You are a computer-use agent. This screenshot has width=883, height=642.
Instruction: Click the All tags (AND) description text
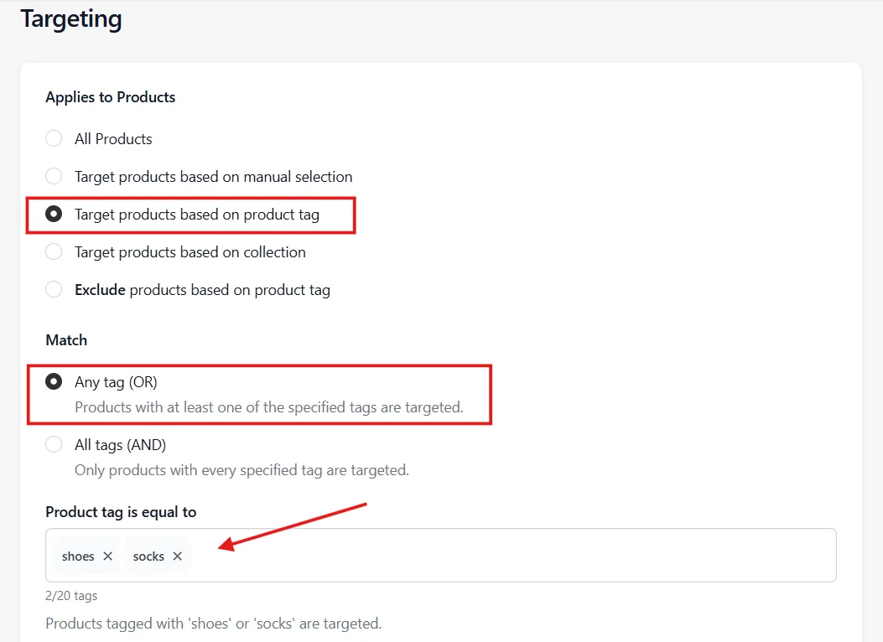242,470
